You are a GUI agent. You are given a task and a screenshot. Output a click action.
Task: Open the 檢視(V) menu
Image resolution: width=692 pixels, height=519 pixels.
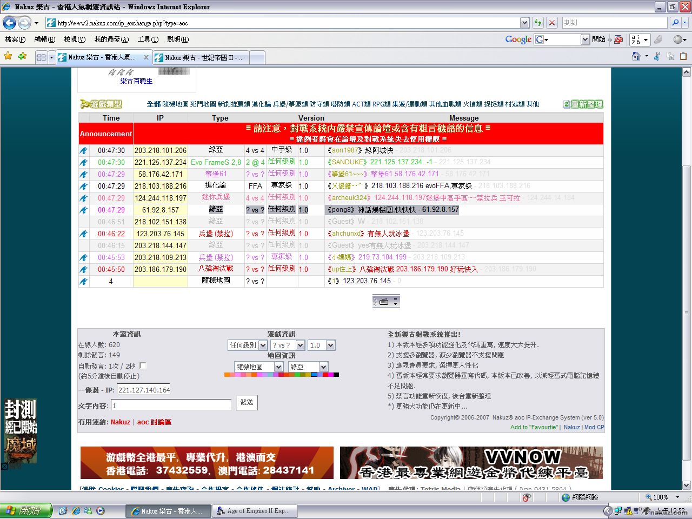tap(75, 39)
